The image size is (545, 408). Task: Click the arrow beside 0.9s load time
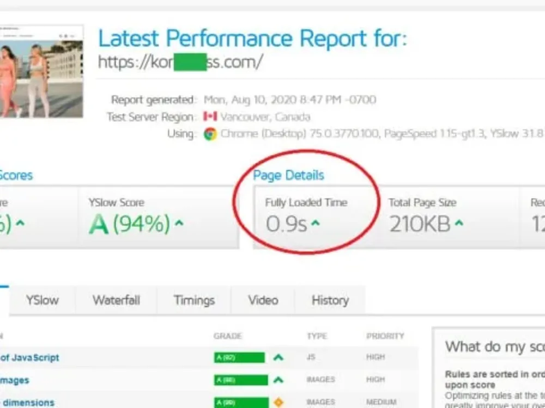pyautogui.click(x=315, y=223)
